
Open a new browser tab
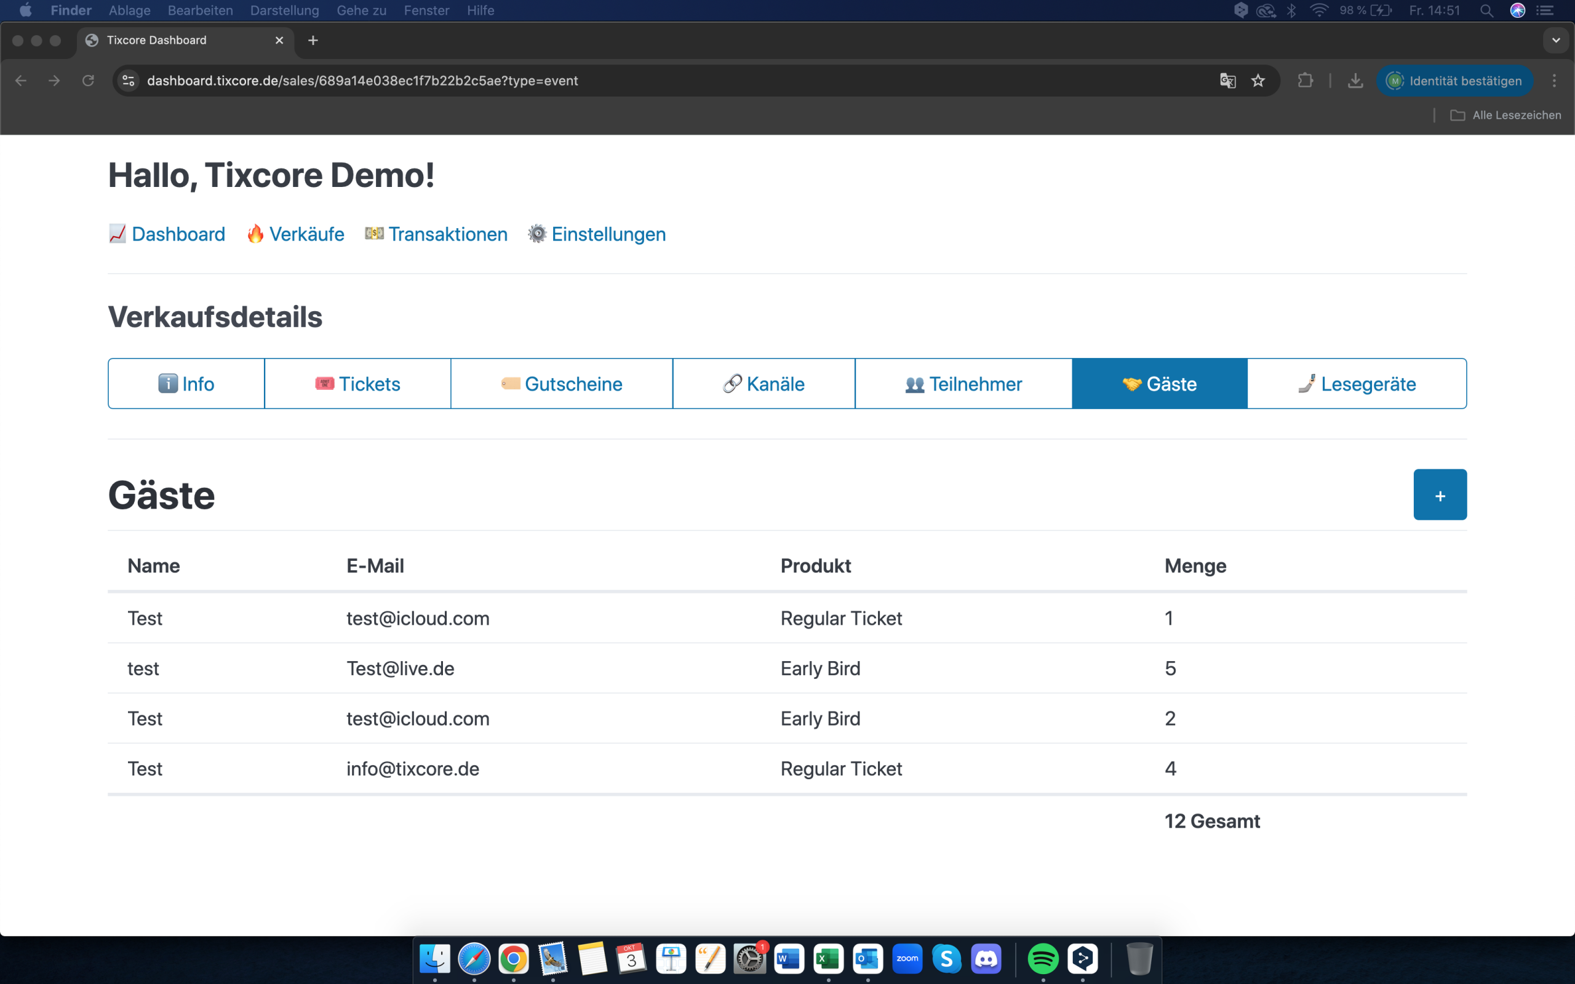pos(313,41)
